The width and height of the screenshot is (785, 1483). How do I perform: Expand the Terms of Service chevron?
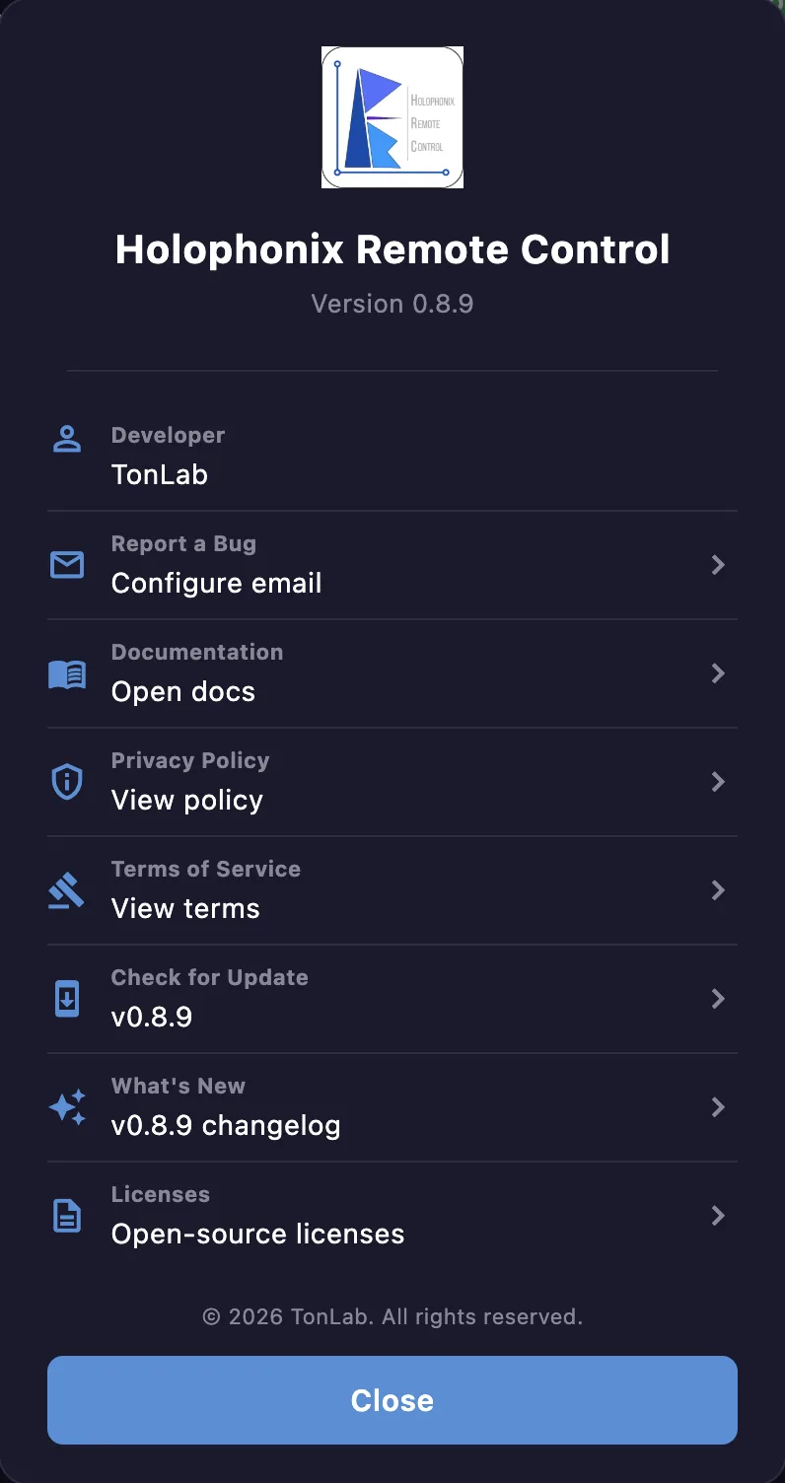click(x=719, y=890)
